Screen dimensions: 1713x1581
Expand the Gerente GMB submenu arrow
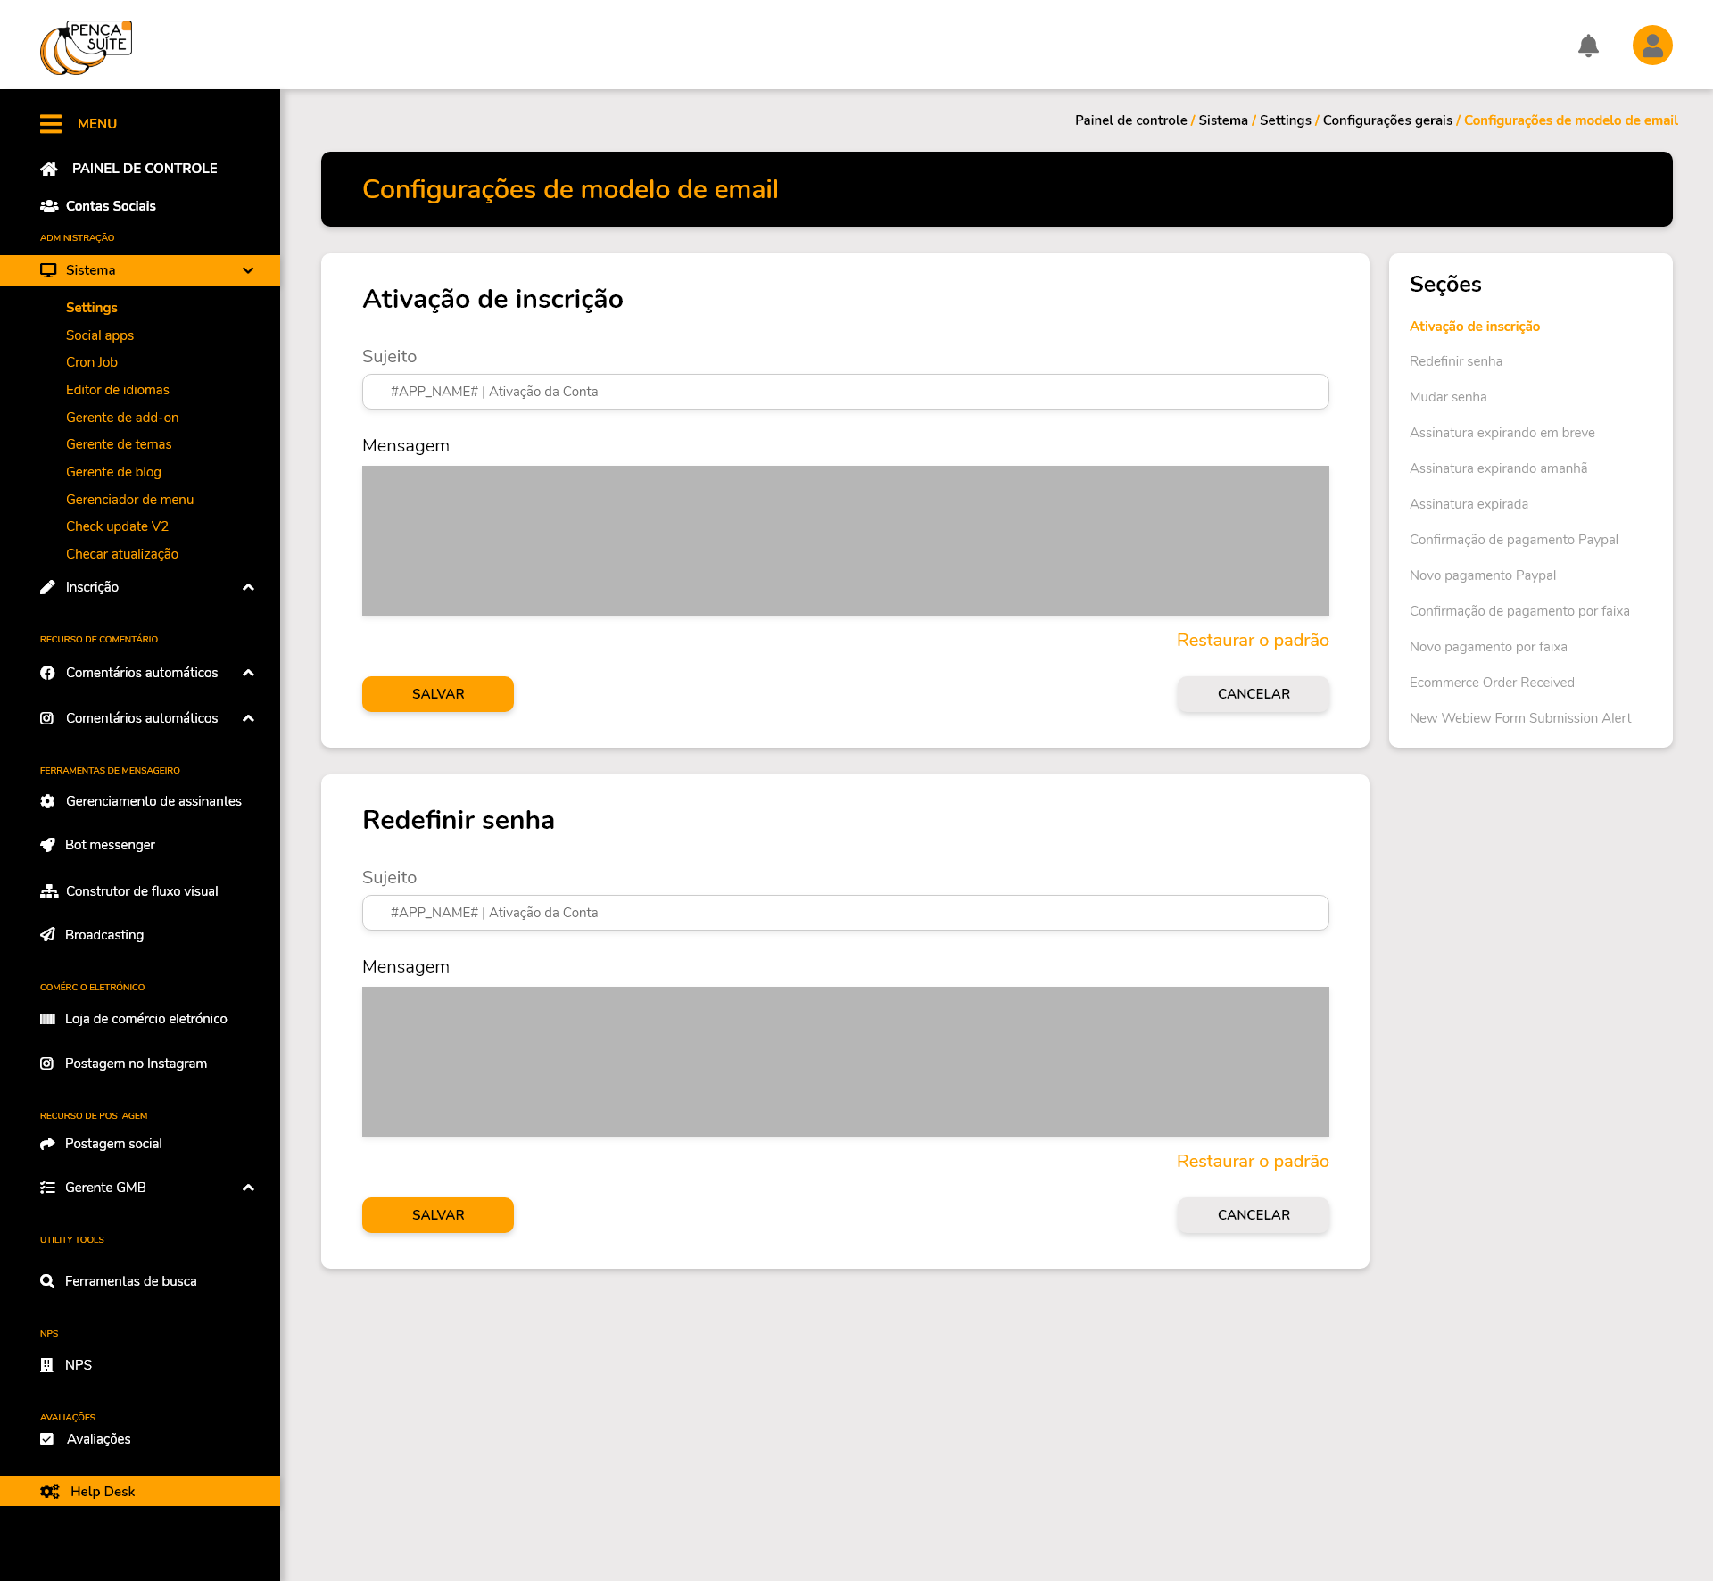click(x=248, y=1188)
